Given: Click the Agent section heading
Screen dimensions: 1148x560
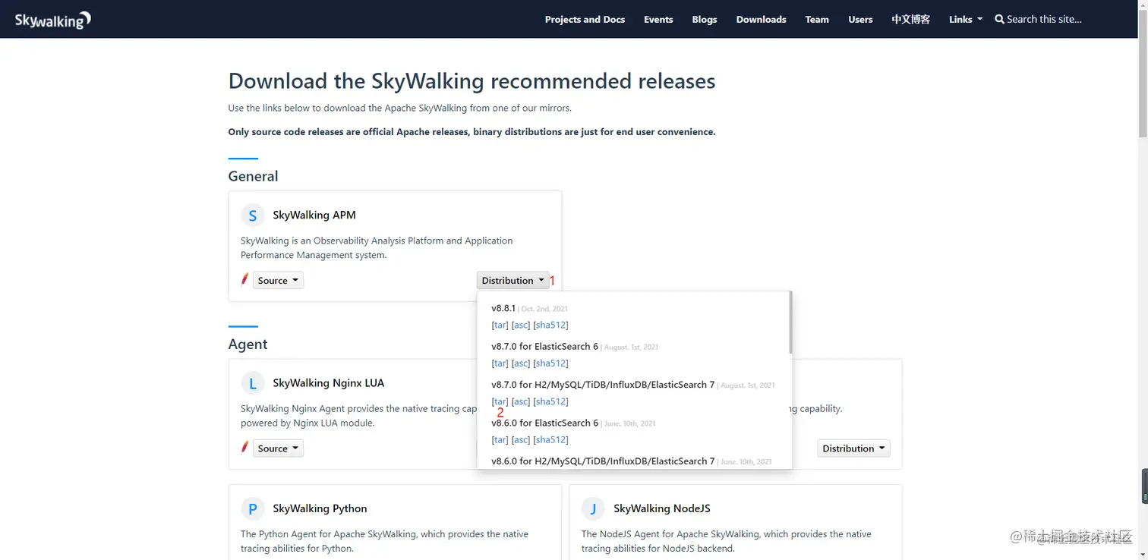Looking at the screenshot, I should [x=248, y=344].
